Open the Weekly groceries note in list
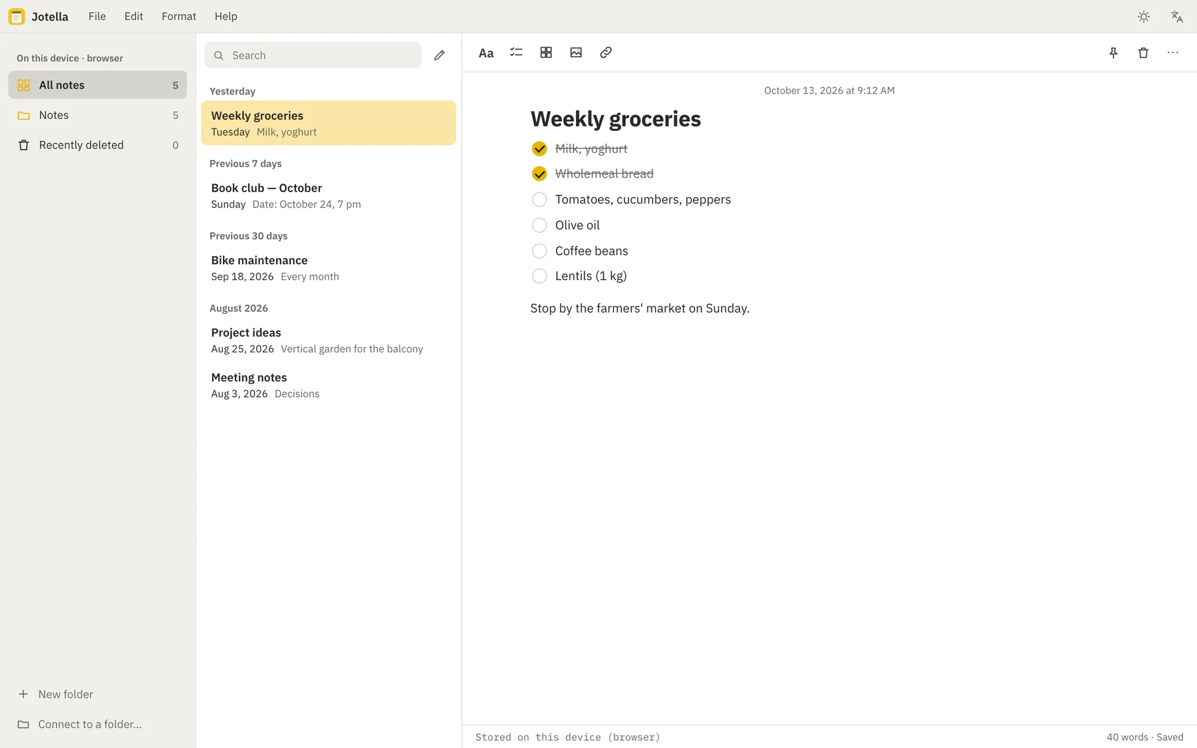The width and height of the screenshot is (1197, 748). [329, 123]
